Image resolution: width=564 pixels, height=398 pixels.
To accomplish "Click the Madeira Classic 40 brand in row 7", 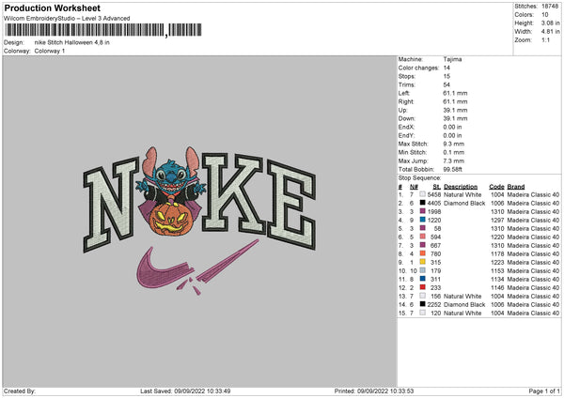I will click(533, 245).
